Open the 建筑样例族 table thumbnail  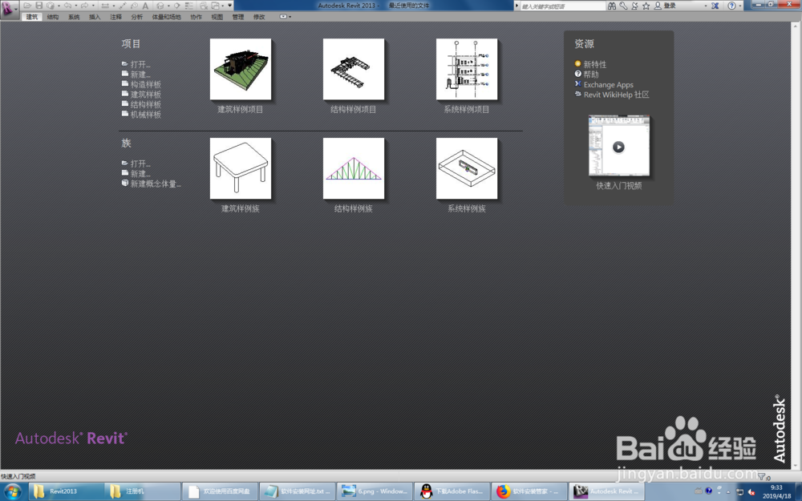241,168
